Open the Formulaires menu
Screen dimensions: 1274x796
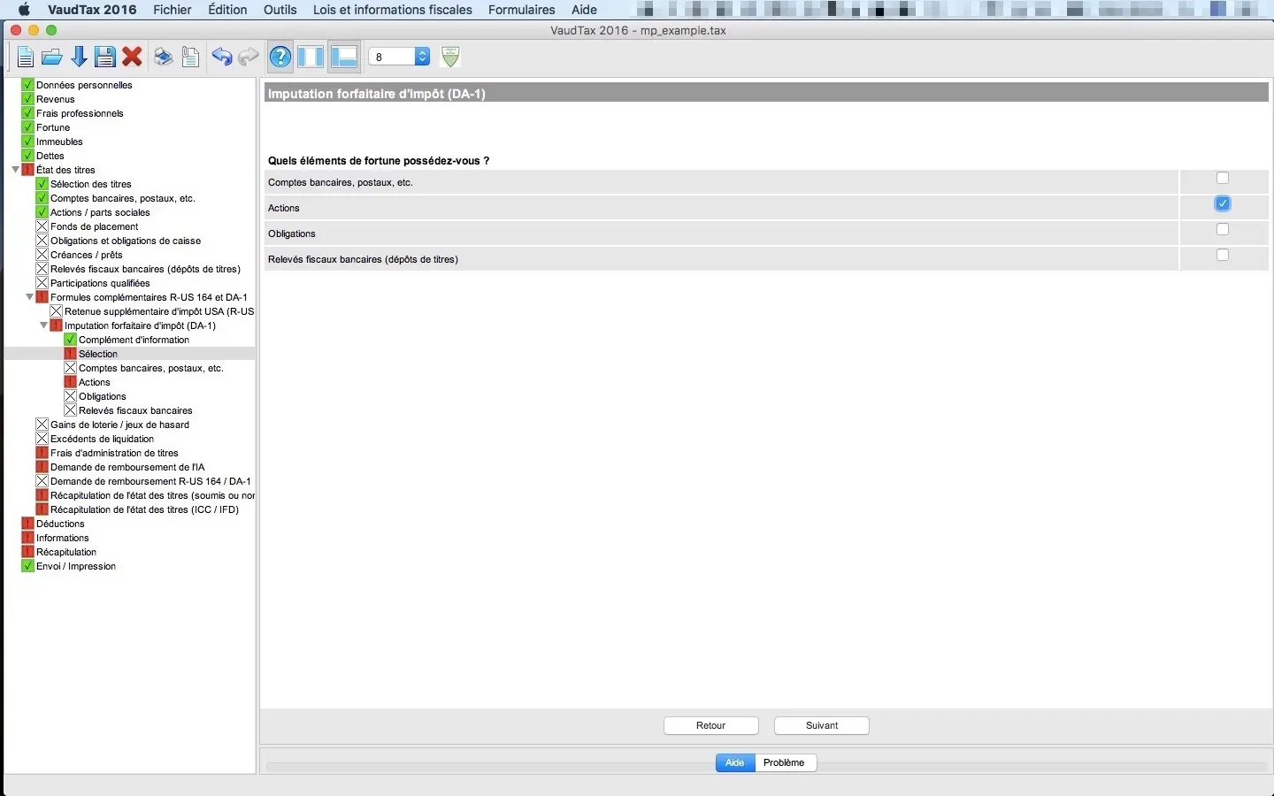(522, 10)
